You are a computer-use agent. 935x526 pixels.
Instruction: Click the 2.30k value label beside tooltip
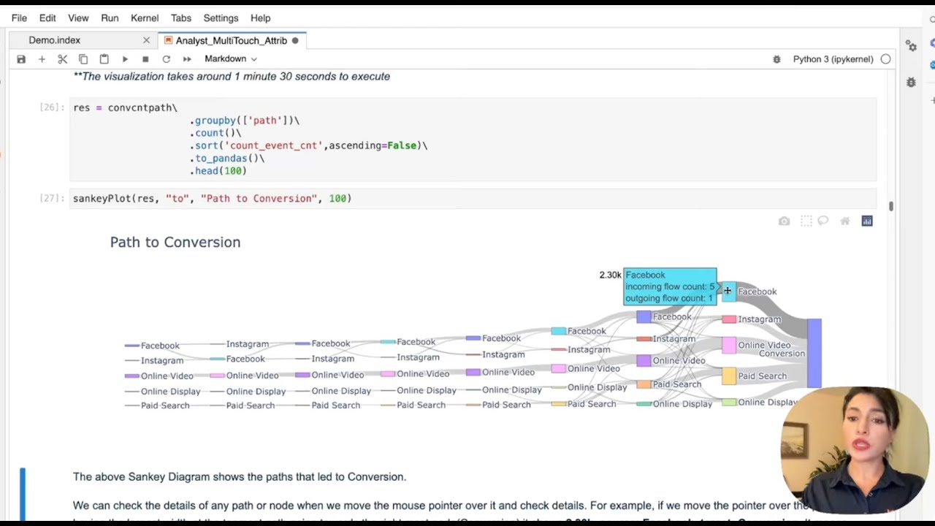point(610,275)
